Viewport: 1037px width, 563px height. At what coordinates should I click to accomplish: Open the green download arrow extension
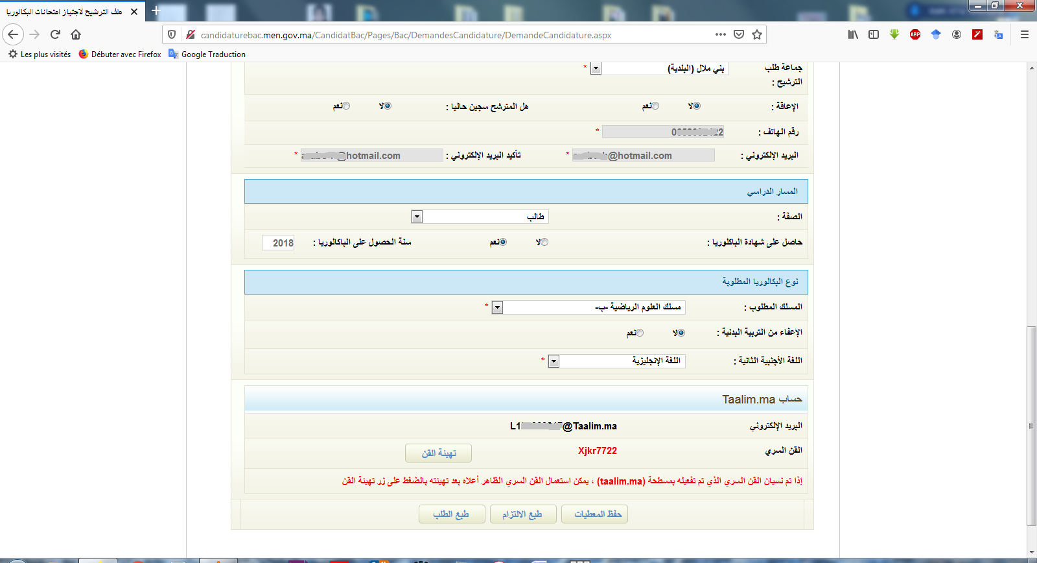pyautogui.click(x=894, y=34)
